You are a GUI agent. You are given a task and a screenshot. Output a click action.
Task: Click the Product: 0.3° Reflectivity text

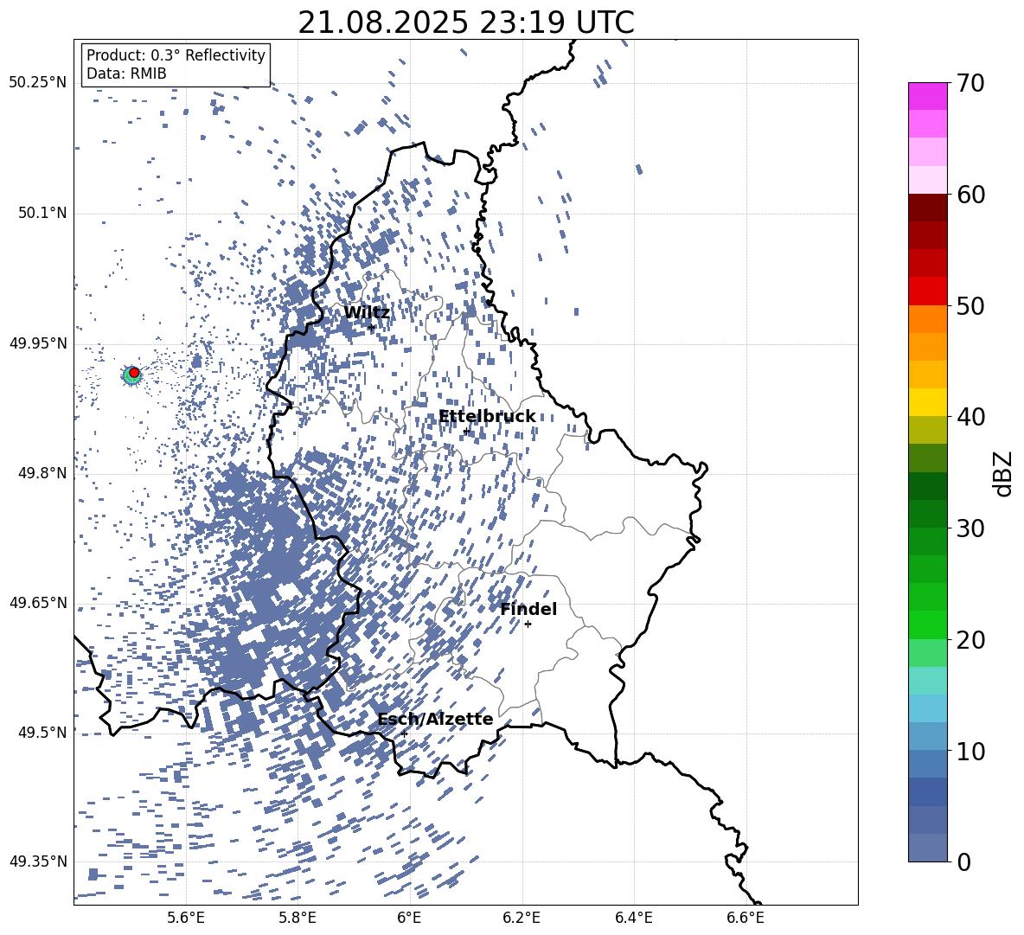(176, 55)
